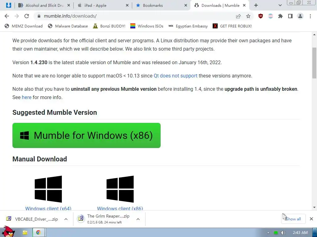Open the folder icon in the taskbar

point(25,233)
